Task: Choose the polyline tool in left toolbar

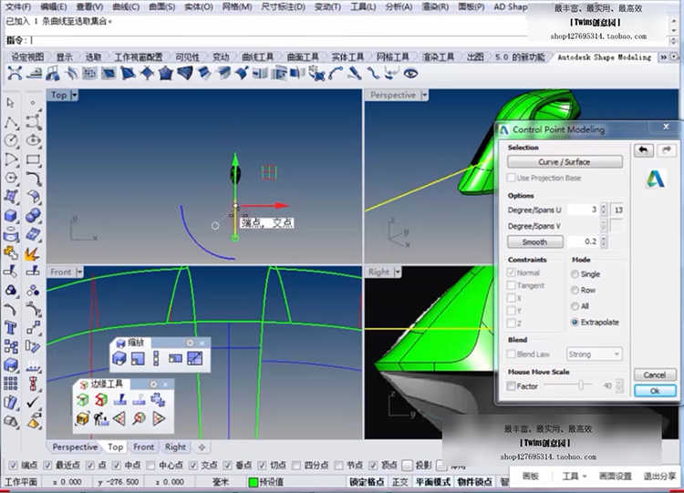Action: pyautogui.click(x=11, y=121)
